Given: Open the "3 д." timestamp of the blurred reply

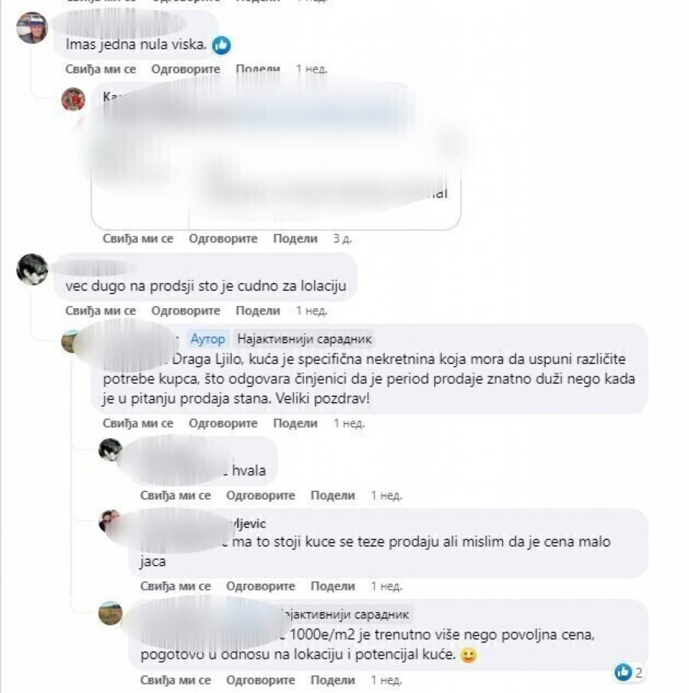Looking at the screenshot, I should 342,239.
